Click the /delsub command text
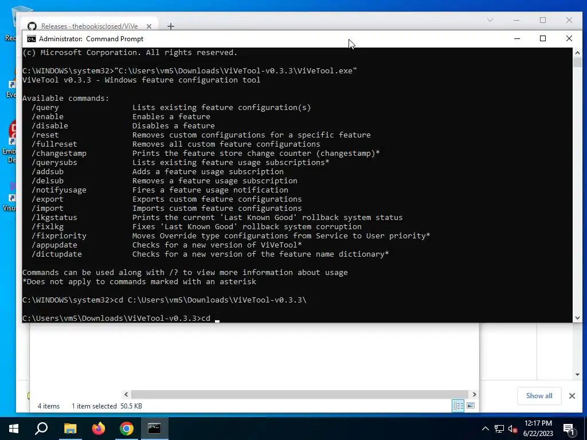This screenshot has width=587, height=440. click(48, 181)
